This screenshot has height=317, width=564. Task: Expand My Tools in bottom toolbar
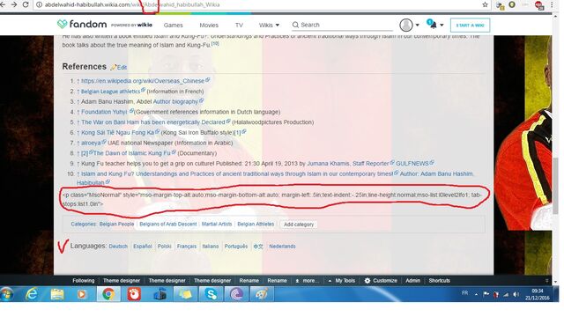click(342, 281)
